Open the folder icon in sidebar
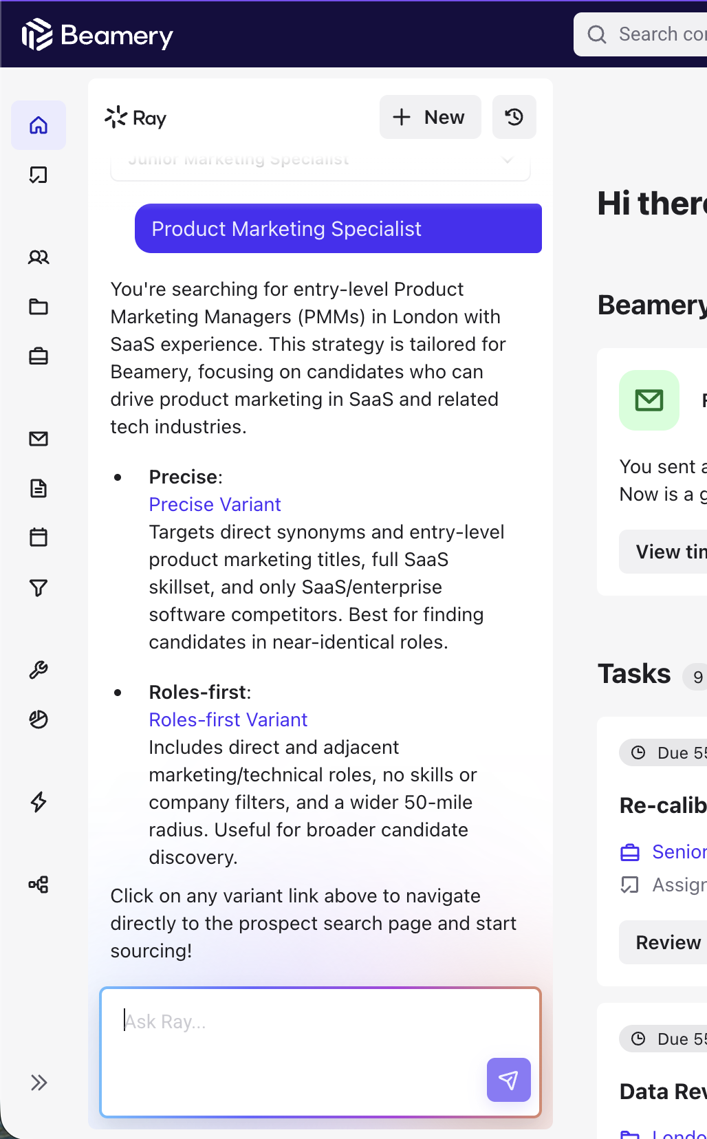 click(39, 307)
